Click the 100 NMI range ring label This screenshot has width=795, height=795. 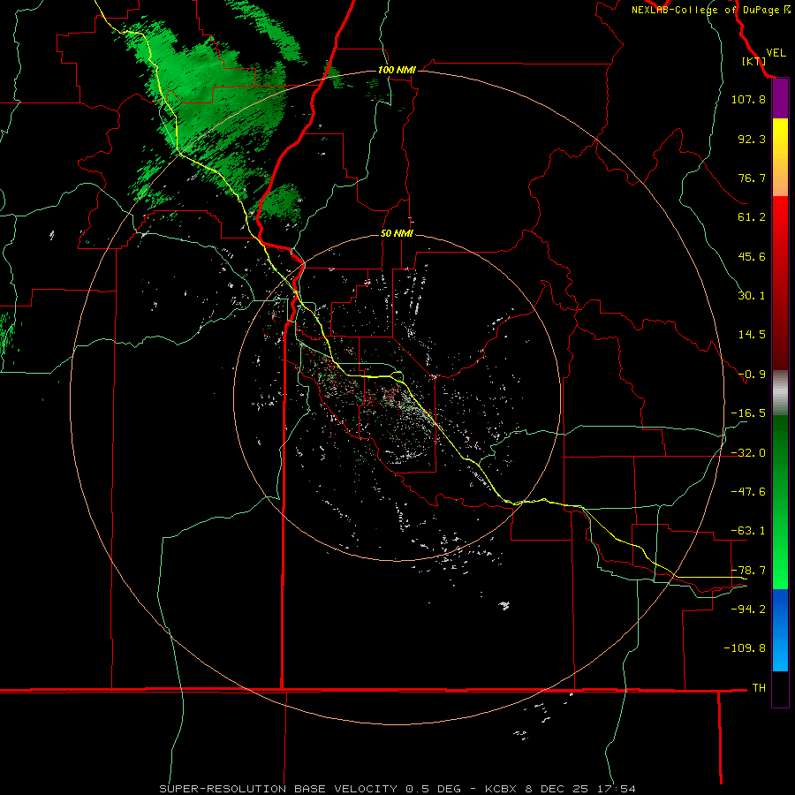pos(397,70)
